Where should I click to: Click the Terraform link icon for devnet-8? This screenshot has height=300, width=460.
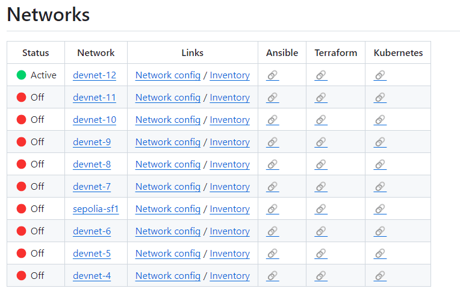320,164
